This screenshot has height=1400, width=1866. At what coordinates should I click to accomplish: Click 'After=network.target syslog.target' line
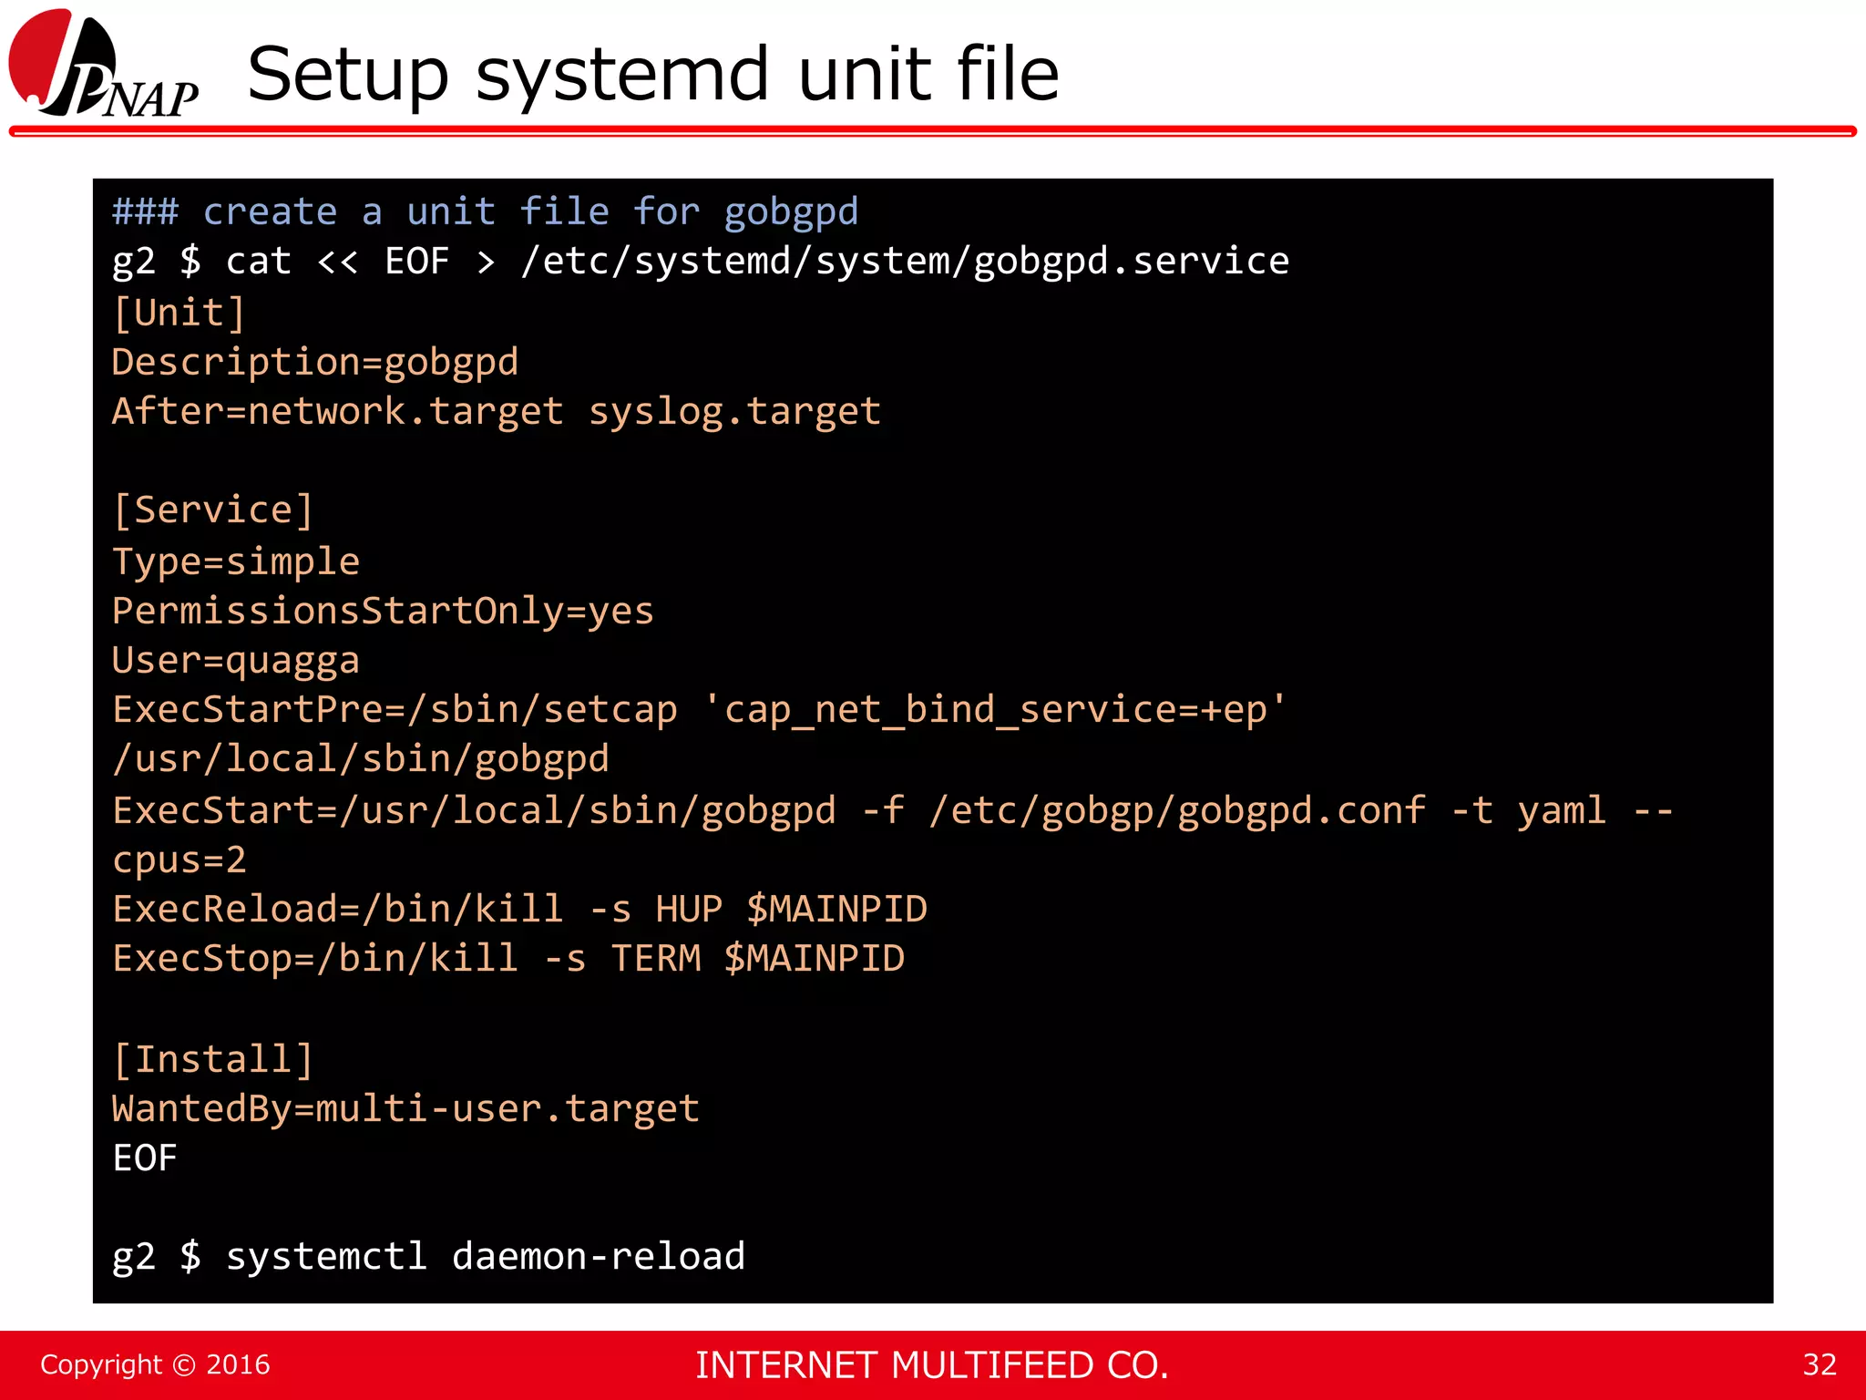click(497, 412)
